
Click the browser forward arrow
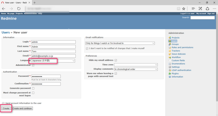pos(11,9)
